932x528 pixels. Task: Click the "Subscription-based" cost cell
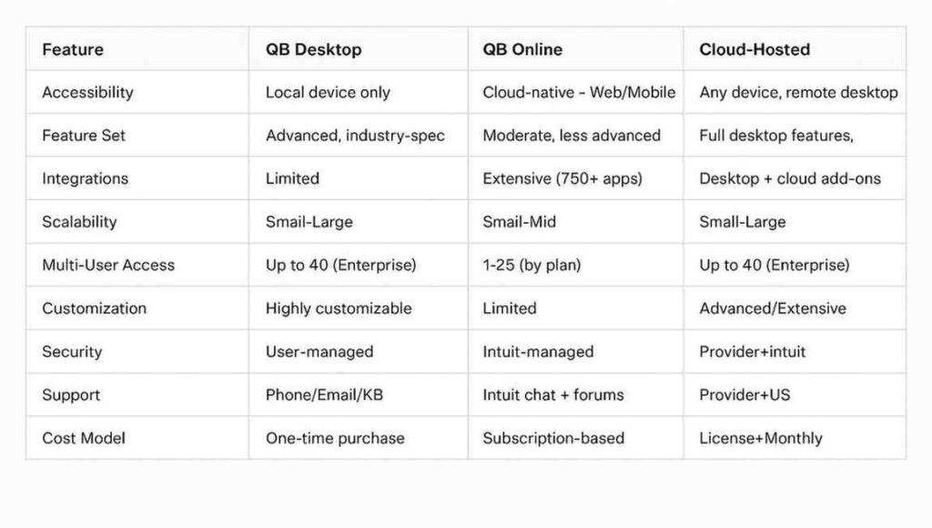(553, 438)
